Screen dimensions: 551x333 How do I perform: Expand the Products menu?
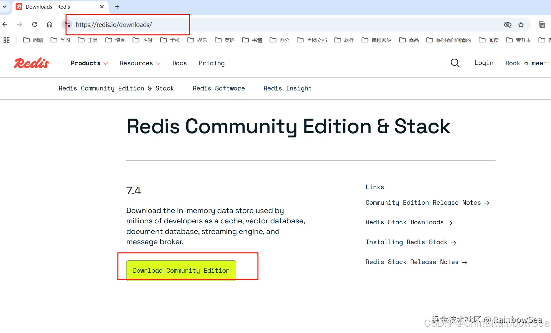(89, 63)
